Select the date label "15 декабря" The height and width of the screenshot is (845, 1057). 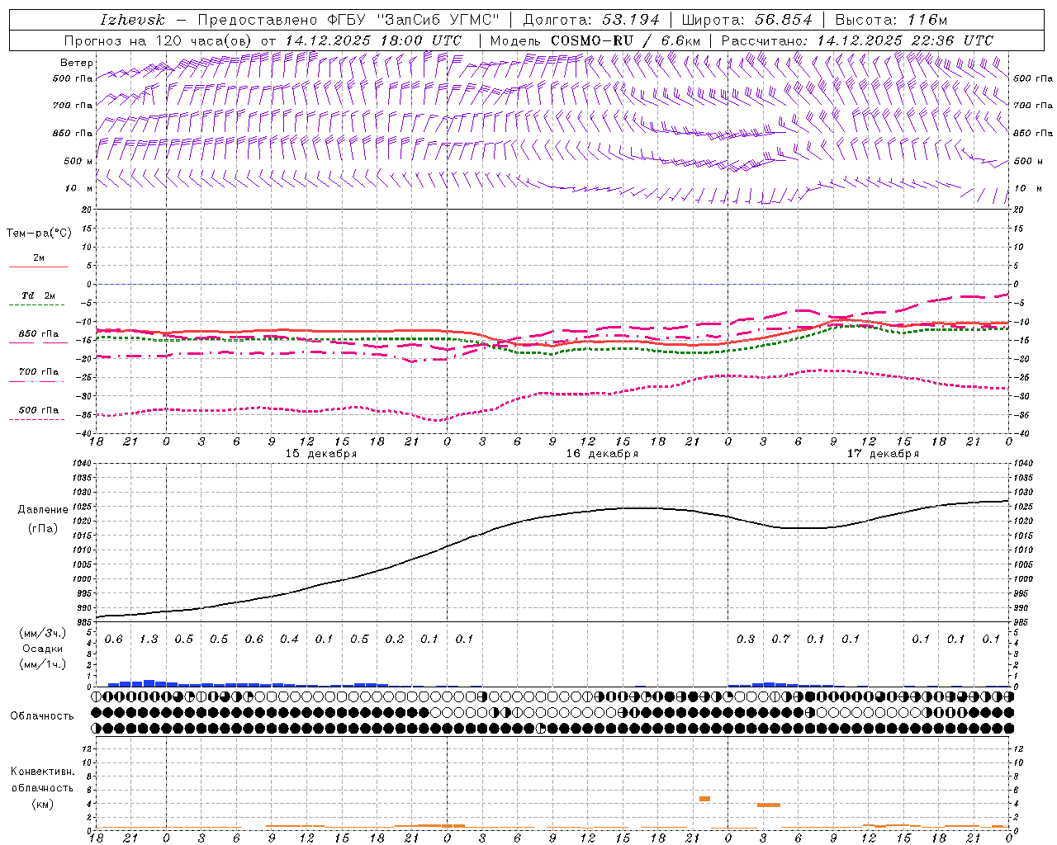pos(321,454)
